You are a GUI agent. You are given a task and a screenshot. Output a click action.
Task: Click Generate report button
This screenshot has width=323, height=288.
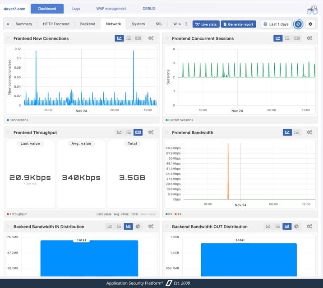point(238,24)
